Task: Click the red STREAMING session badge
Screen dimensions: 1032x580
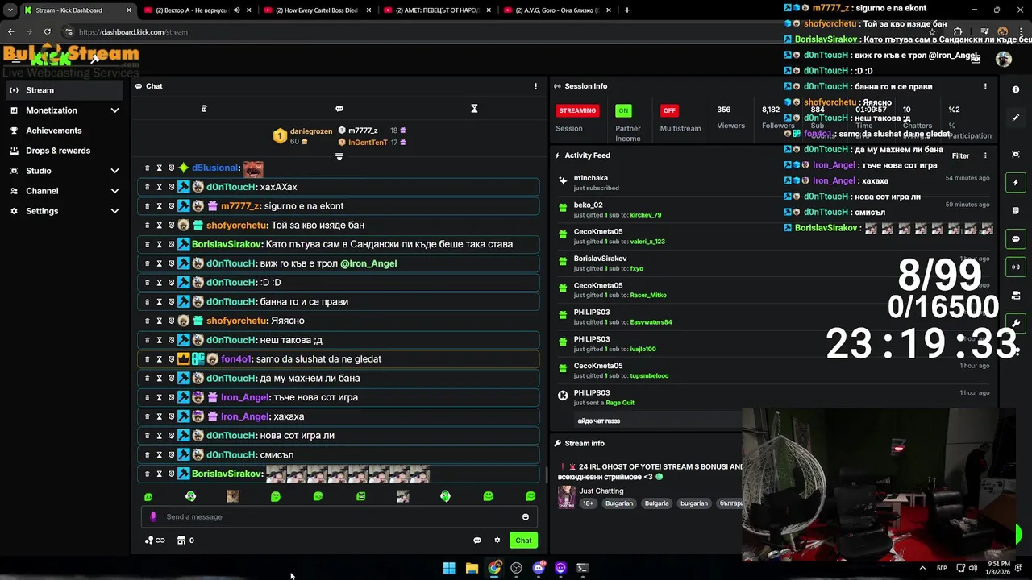Action: 577,110
